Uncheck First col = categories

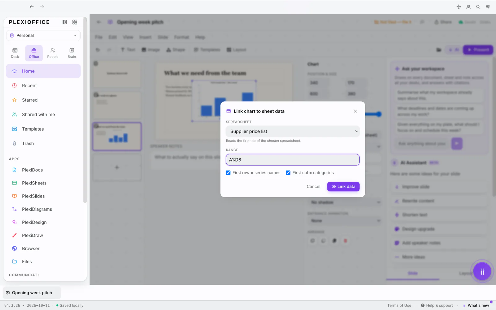tap(288, 173)
